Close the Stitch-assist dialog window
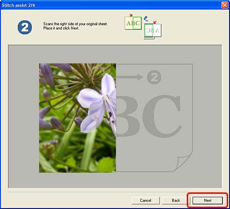 click(225, 5)
